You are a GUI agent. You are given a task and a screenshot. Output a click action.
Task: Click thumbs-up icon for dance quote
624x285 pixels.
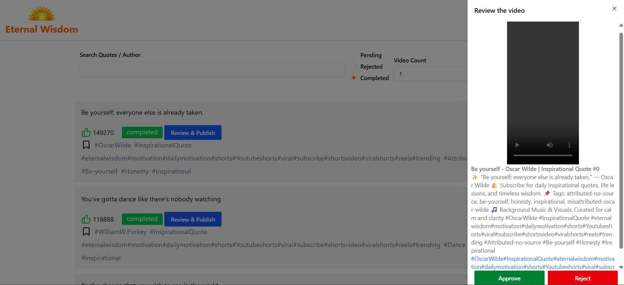86,219
